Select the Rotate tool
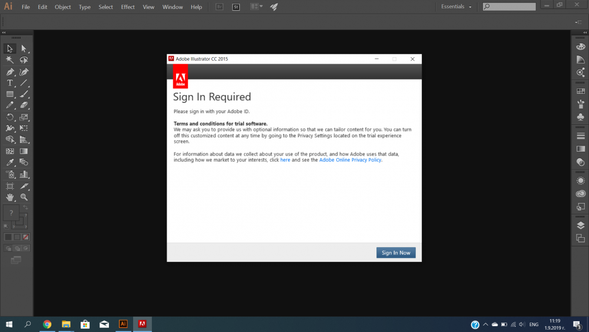The height and width of the screenshot is (332, 589). 10,117
